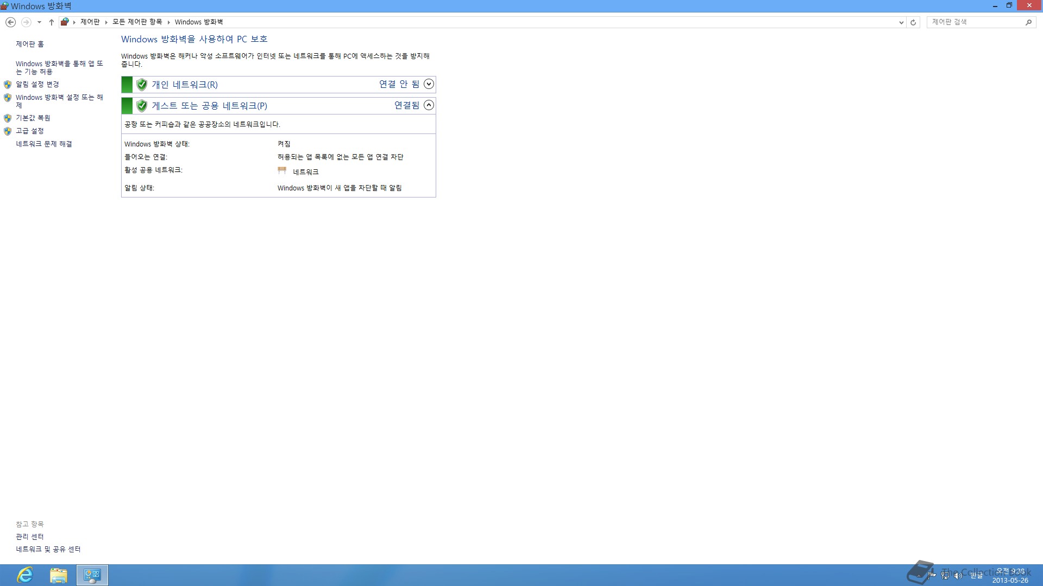Click the shield icon beside 알림 설정 변경

tap(8, 85)
